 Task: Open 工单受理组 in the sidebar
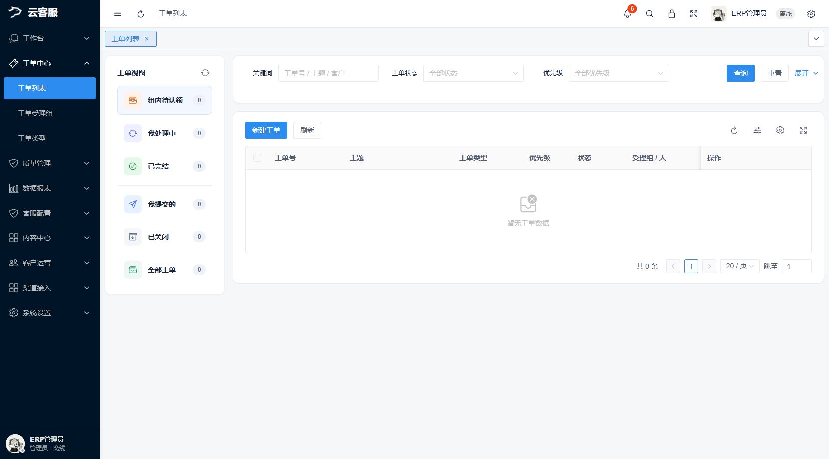point(50,113)
